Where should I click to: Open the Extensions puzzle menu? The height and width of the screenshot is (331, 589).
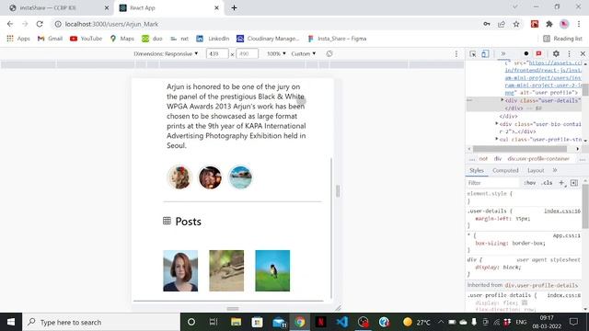(x=549, y=24)
